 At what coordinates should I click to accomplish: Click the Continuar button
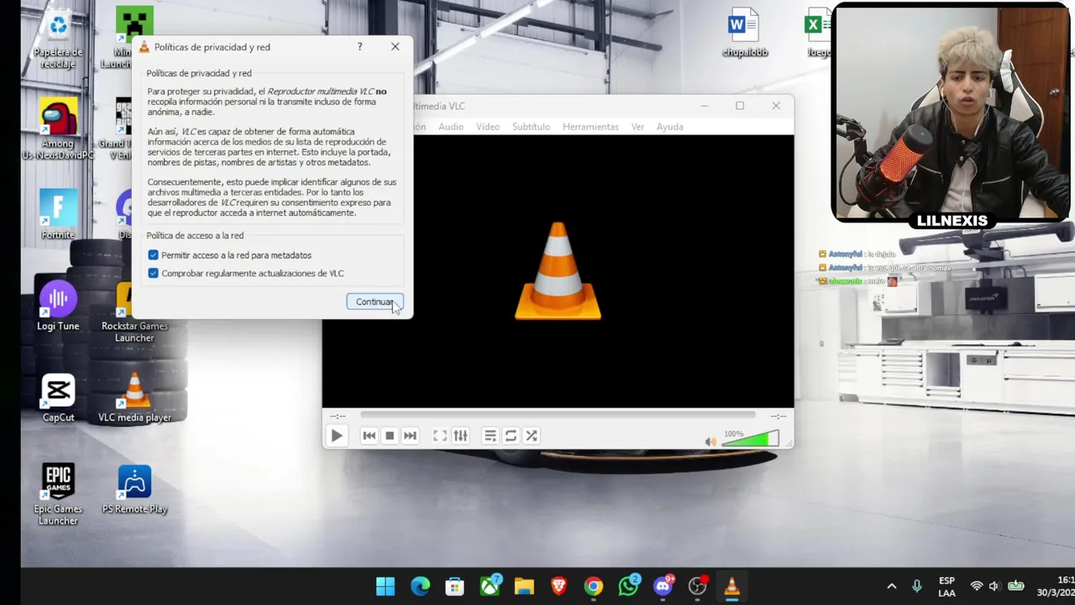point(375,302)
